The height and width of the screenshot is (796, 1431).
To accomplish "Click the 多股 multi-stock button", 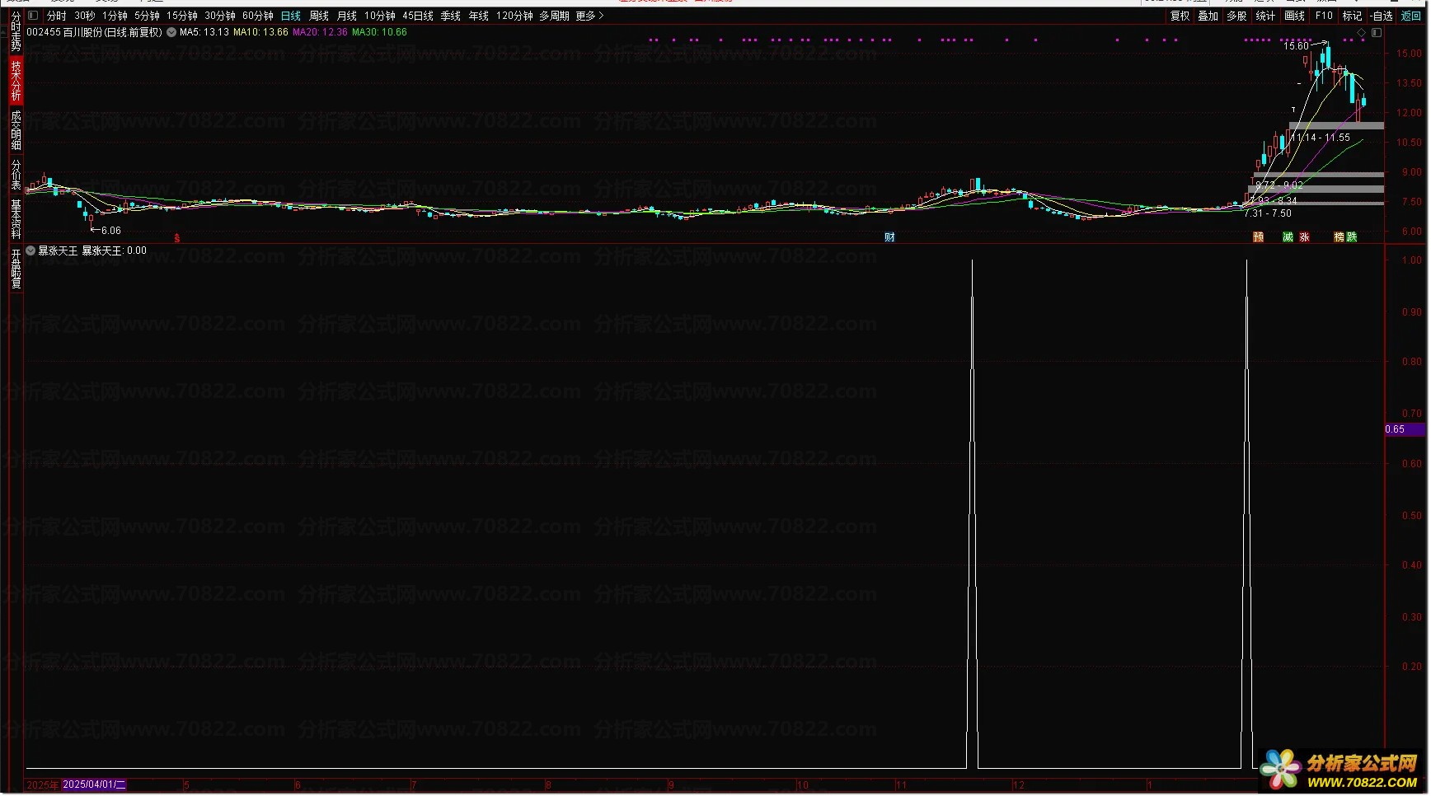I will click(1236, 16).
